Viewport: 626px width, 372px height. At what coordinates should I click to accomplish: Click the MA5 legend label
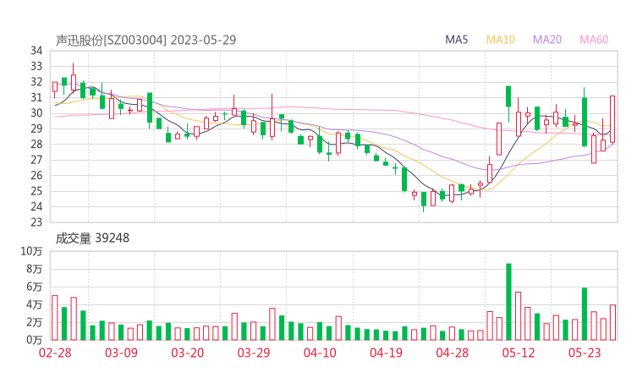pyautogui.click(x=456, y=40)
